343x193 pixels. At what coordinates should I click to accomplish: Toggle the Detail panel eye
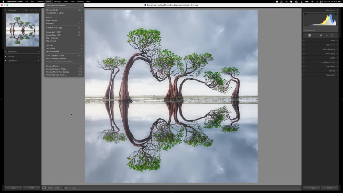click(304, 58)
